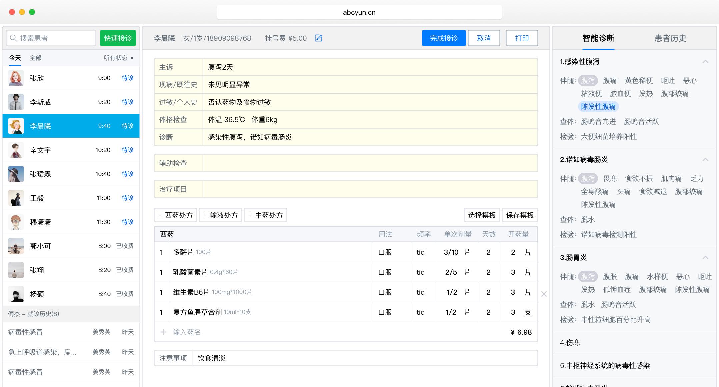Click the 快速接诊 green button
Viewport: 719px width, 387px height.
(x=118, y=38)
